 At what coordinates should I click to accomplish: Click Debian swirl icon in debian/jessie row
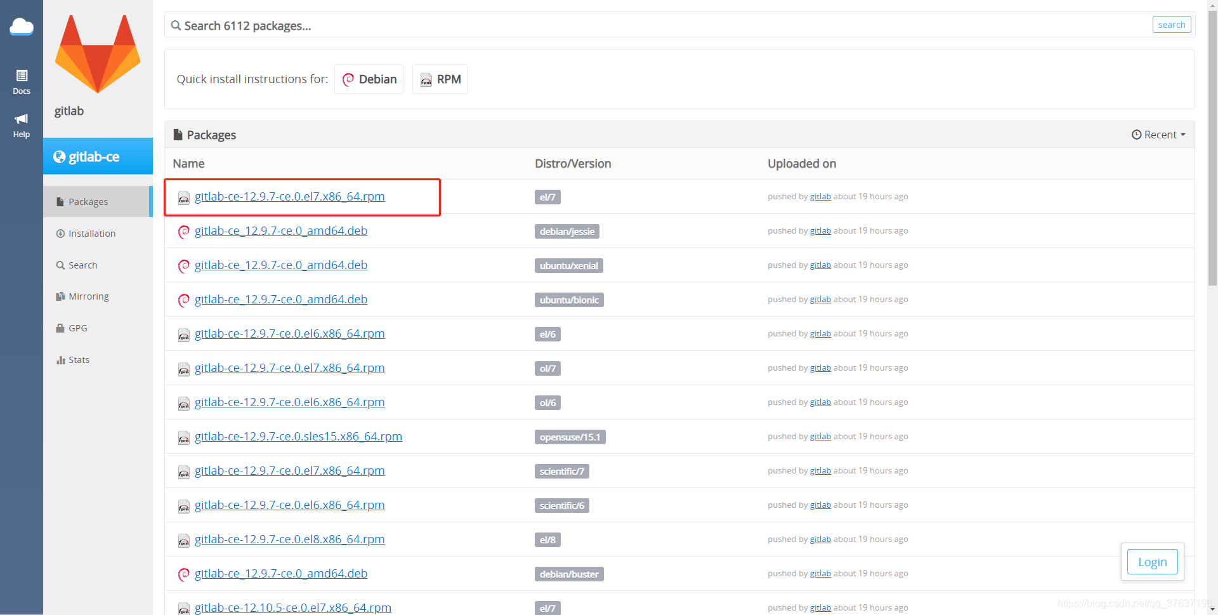coord(184,232)
